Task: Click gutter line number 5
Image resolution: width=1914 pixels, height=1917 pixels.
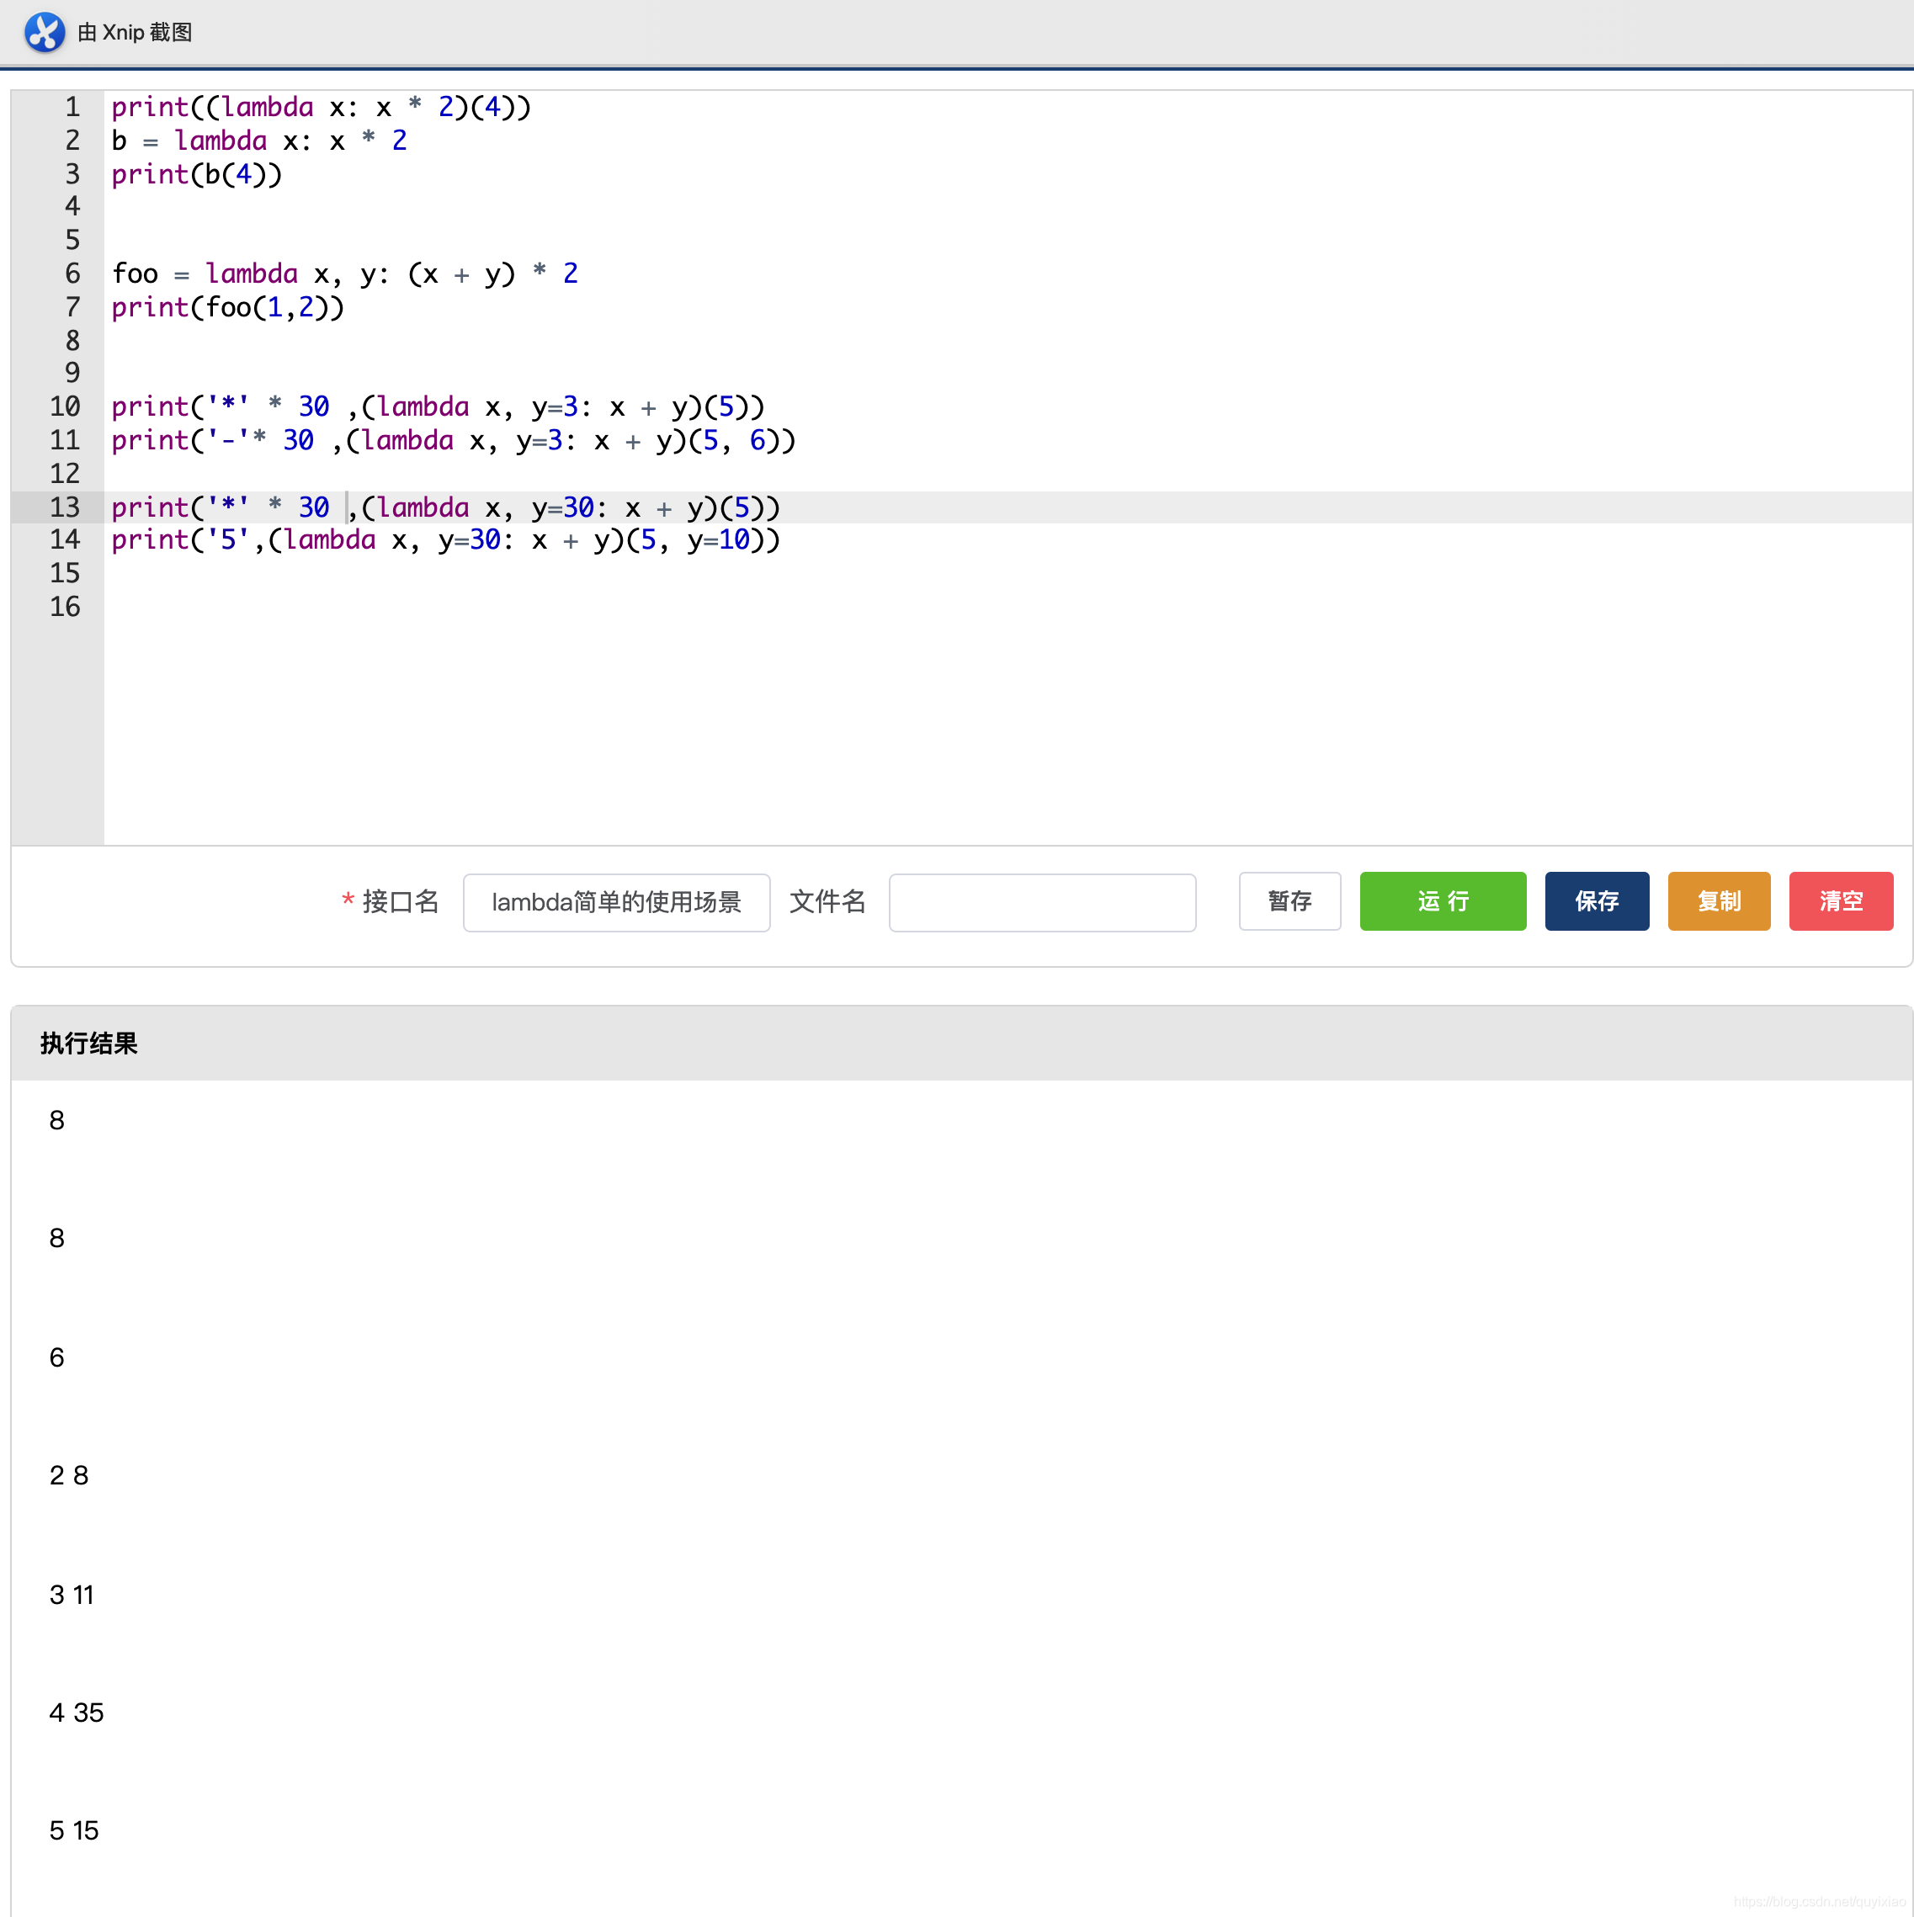Action: pos(72,240)
